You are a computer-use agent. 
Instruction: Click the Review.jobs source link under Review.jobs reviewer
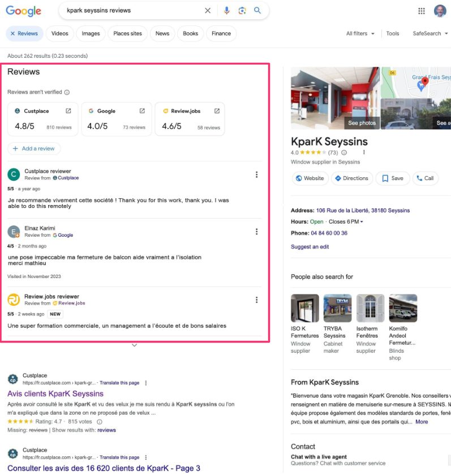pos(69,303)
